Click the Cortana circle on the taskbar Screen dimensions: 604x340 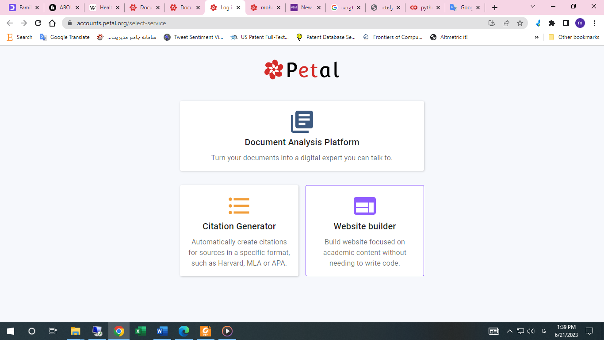[31, 331]
